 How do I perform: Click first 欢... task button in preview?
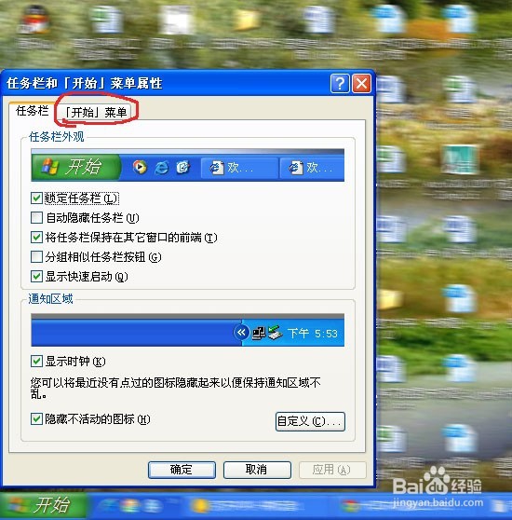pyautogui.click(x=239, y=168)
